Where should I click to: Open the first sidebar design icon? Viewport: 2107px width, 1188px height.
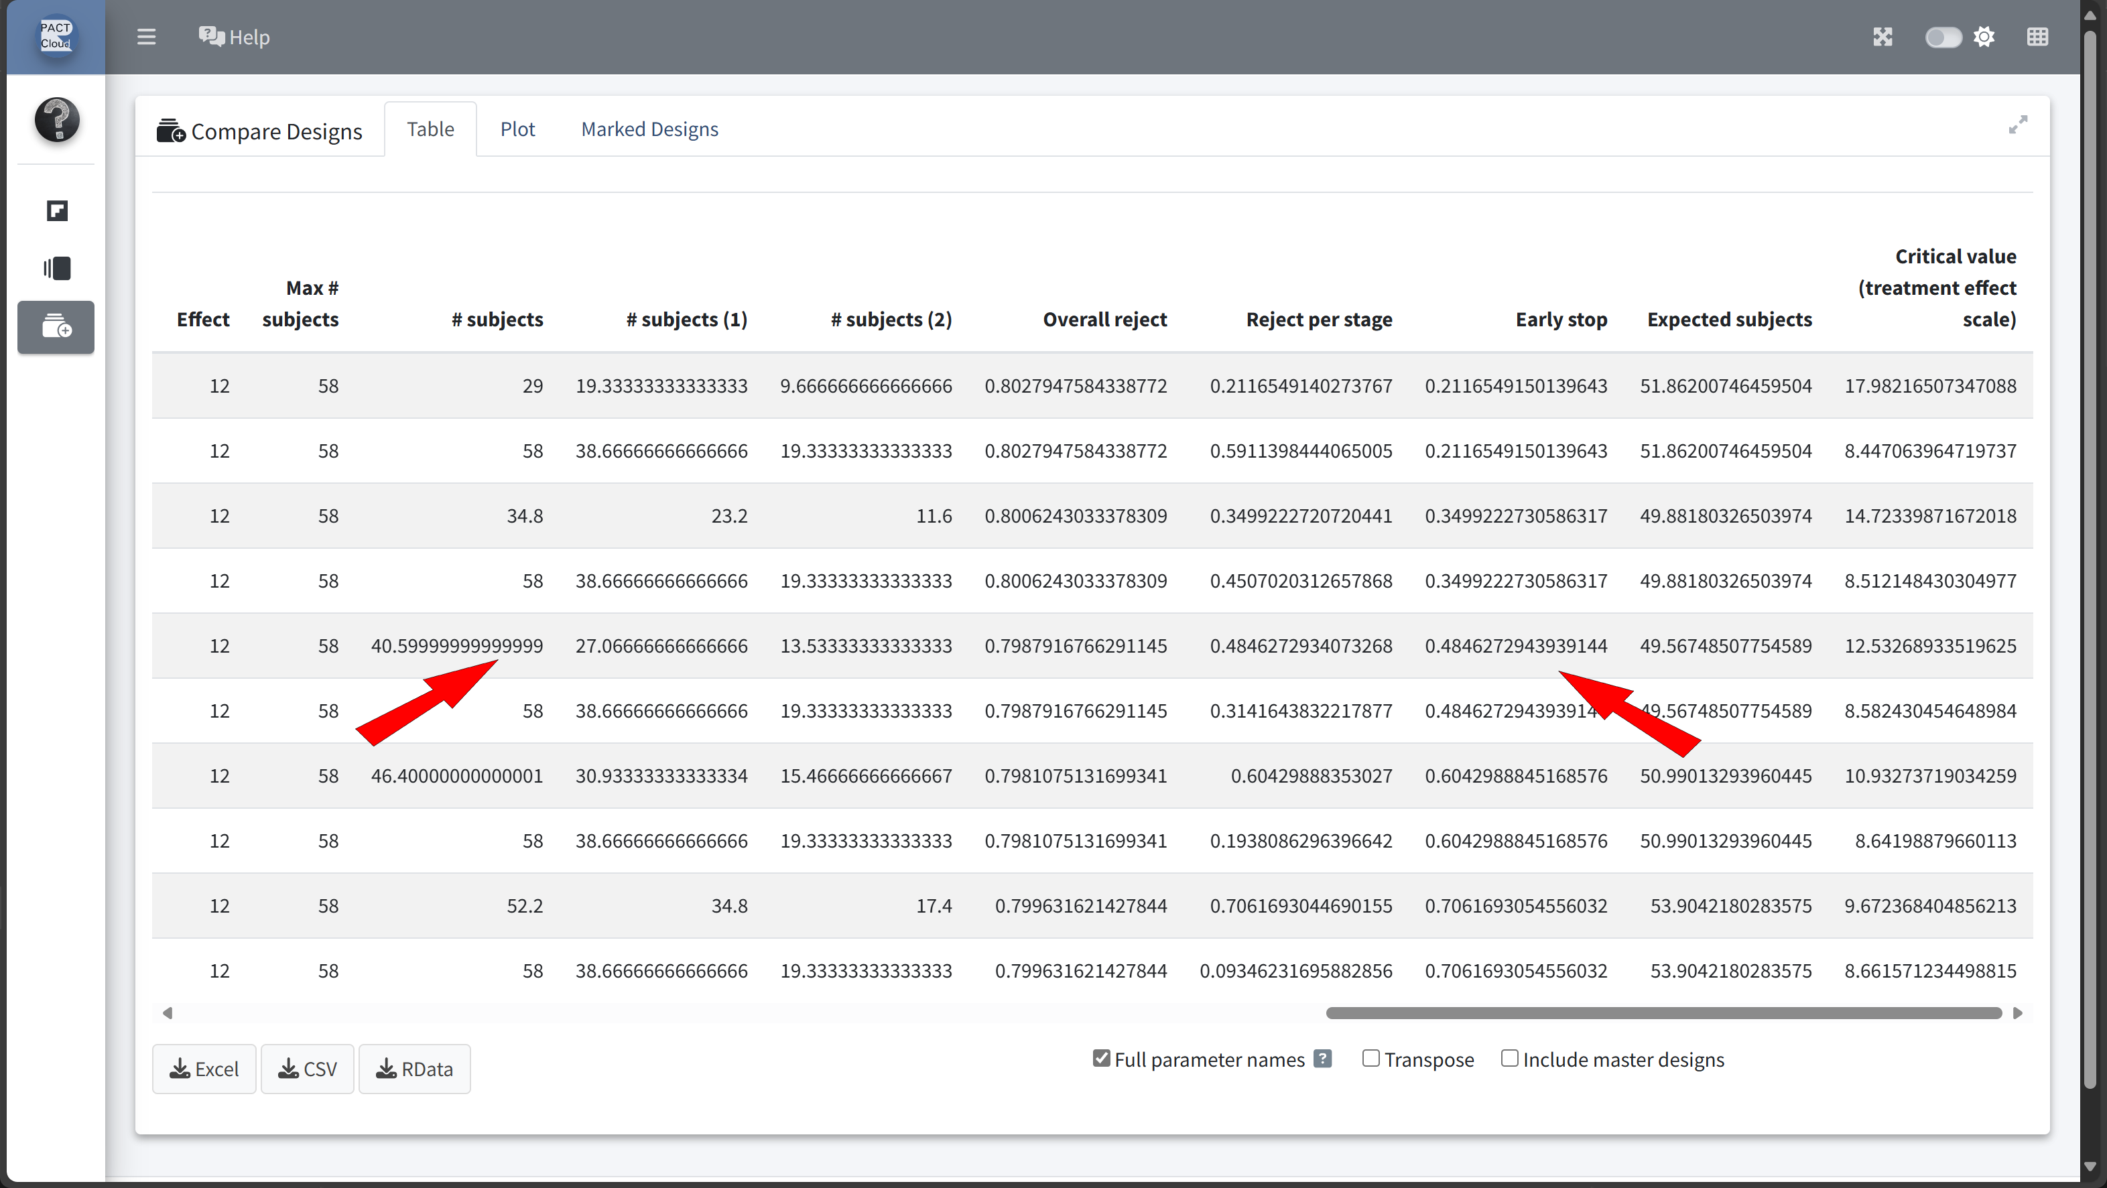click(56, 211)
